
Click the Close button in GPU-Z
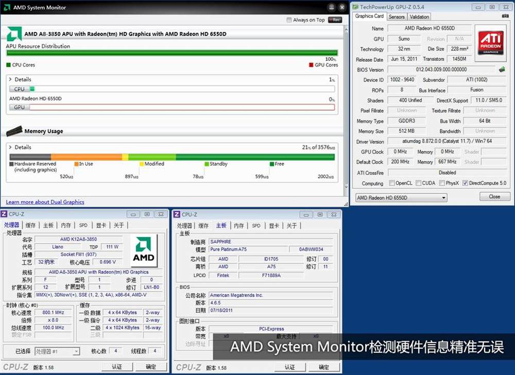[x=494, y=197]
